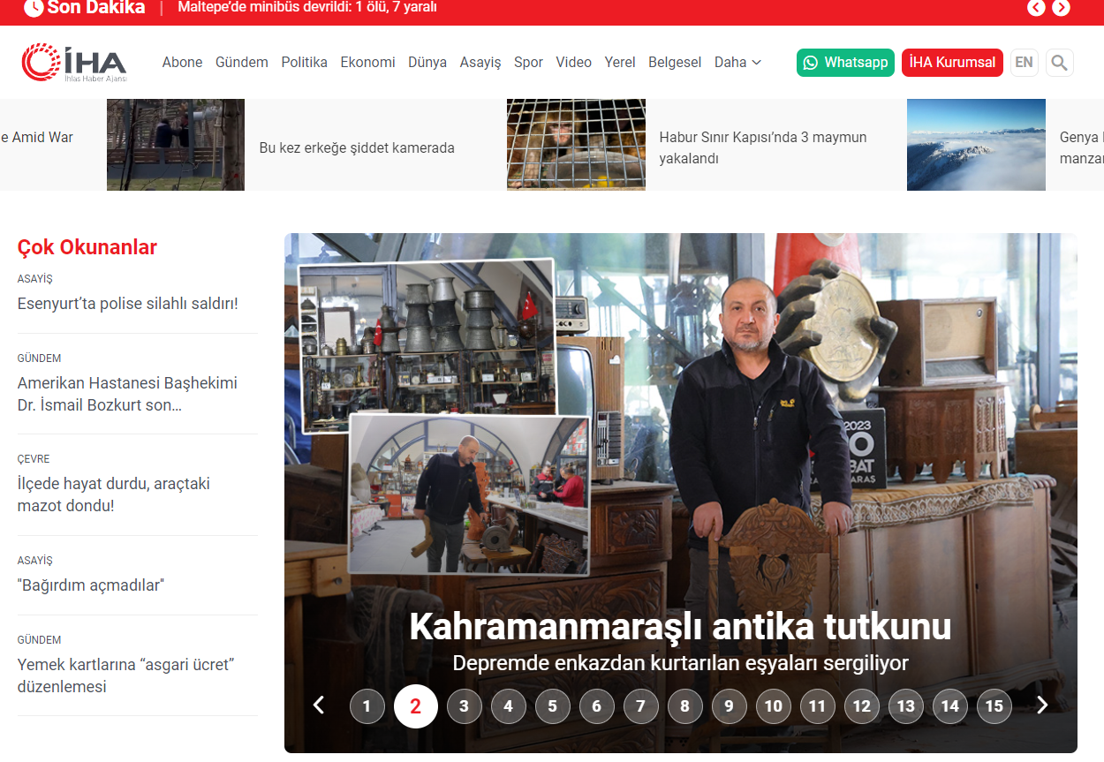Open 'Kahramanmaraşlı antika tutkunu' headline

680,627
